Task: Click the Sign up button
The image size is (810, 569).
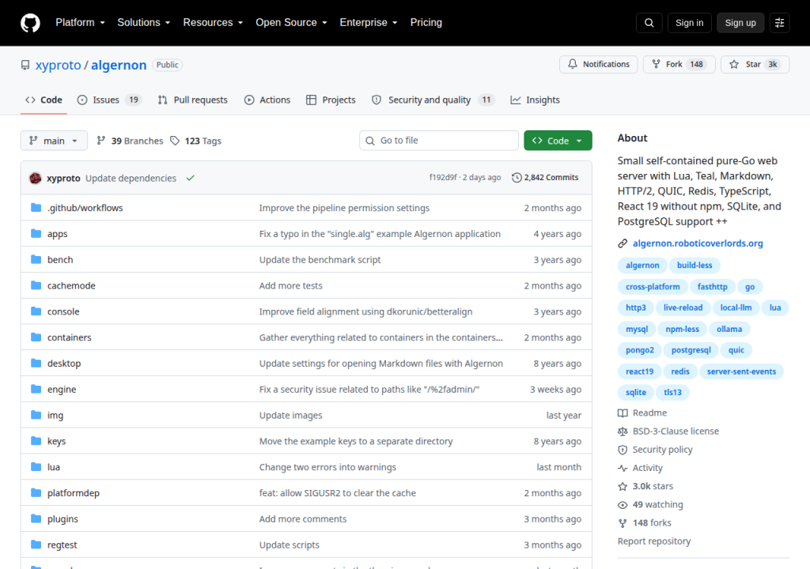Action: coord(740,23)
